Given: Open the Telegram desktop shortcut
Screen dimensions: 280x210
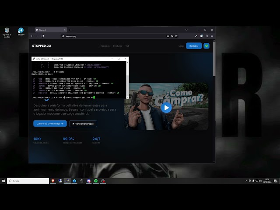Looking at the screenshot, I should [21, 31].
